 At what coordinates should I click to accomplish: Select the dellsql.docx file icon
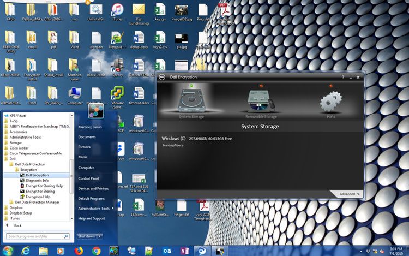[139, 40]
